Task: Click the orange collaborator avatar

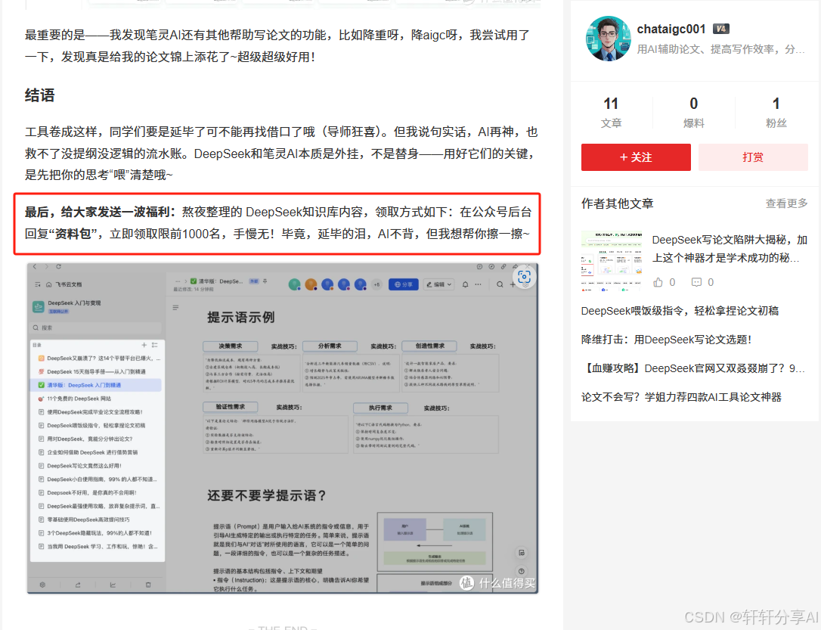Action: 311,284
